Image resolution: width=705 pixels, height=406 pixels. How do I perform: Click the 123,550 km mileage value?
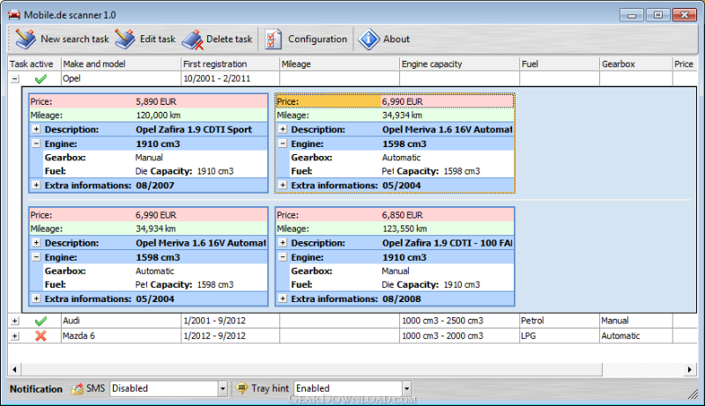tap(404, 229)
